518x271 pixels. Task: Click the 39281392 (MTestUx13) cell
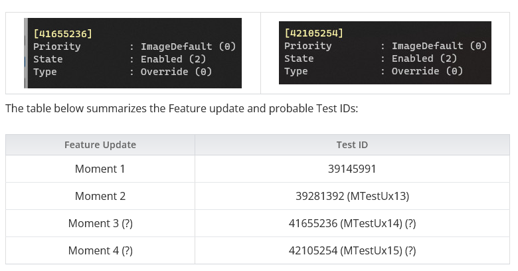click(352, 196)
